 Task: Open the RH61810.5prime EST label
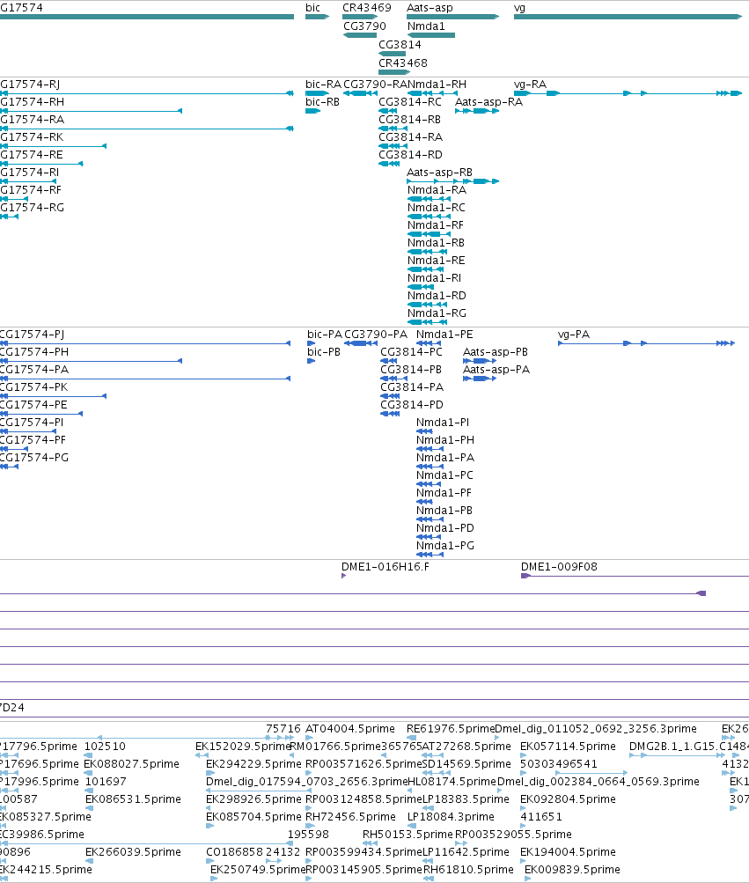click(x=468, y=870)
